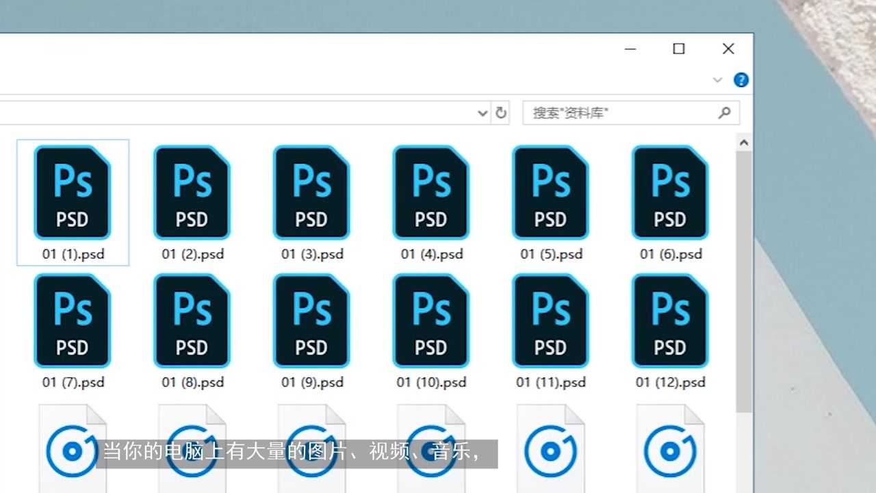Close the explorer window
Image resolution: width=876 pixels, height=493 pixels.
(728, 49)
